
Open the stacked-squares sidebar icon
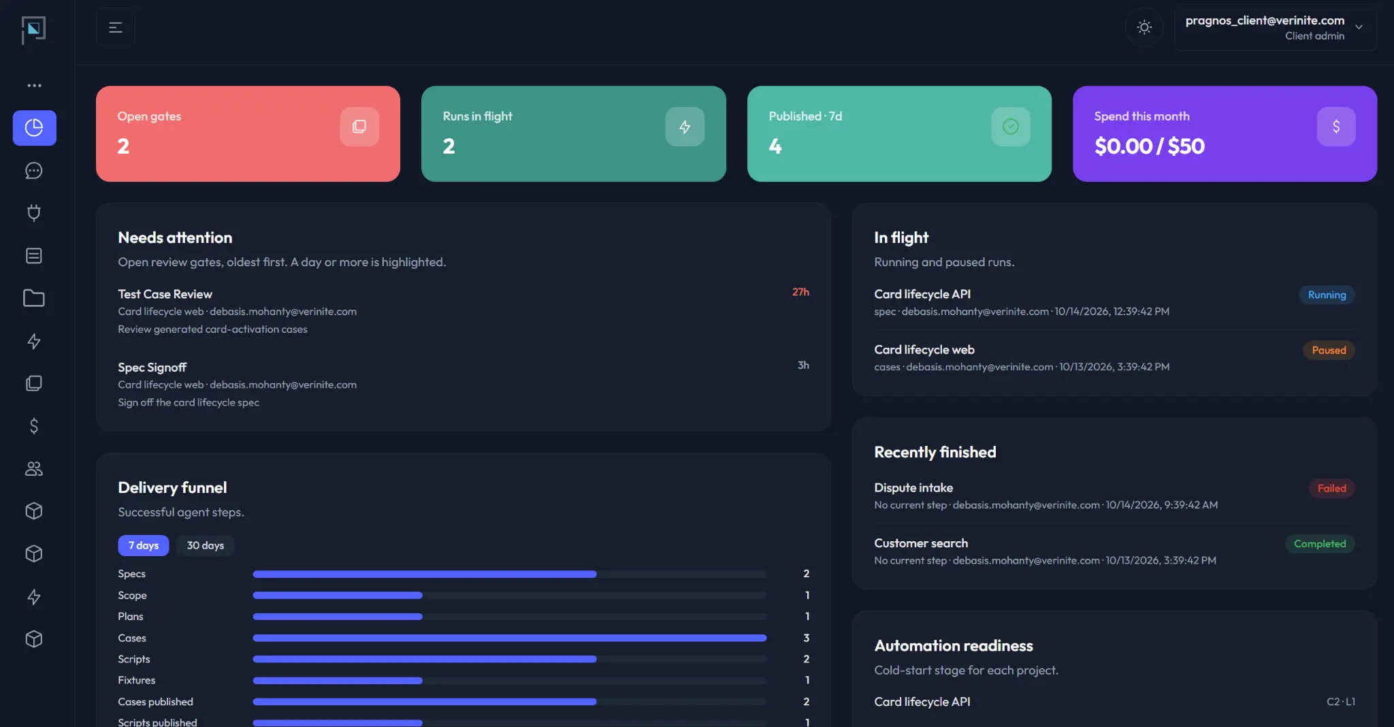[x=34, y=383]
